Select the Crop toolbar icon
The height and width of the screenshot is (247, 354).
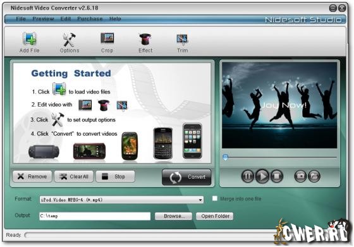pyautogui.click(x=107, y=39)
